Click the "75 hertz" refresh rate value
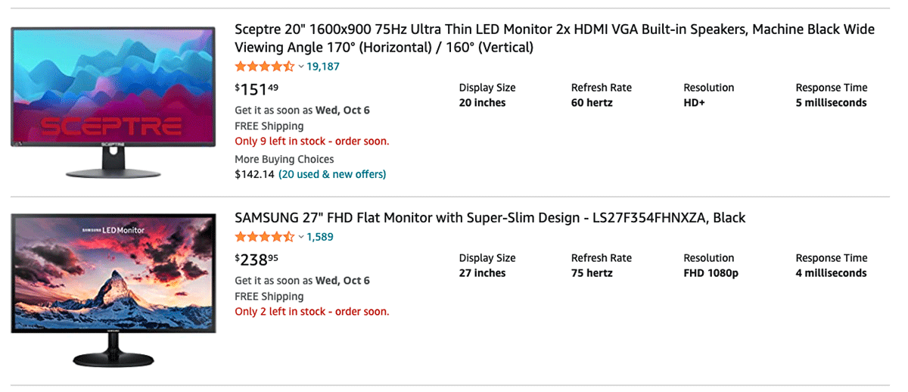 (x=592, y=273)
